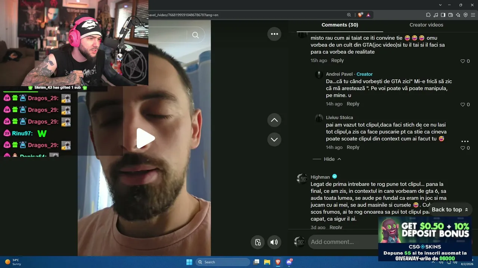This screenshot has width=478, height=268.
Task: Reply to the comment posted 15h ago
Action: [337, 60]
